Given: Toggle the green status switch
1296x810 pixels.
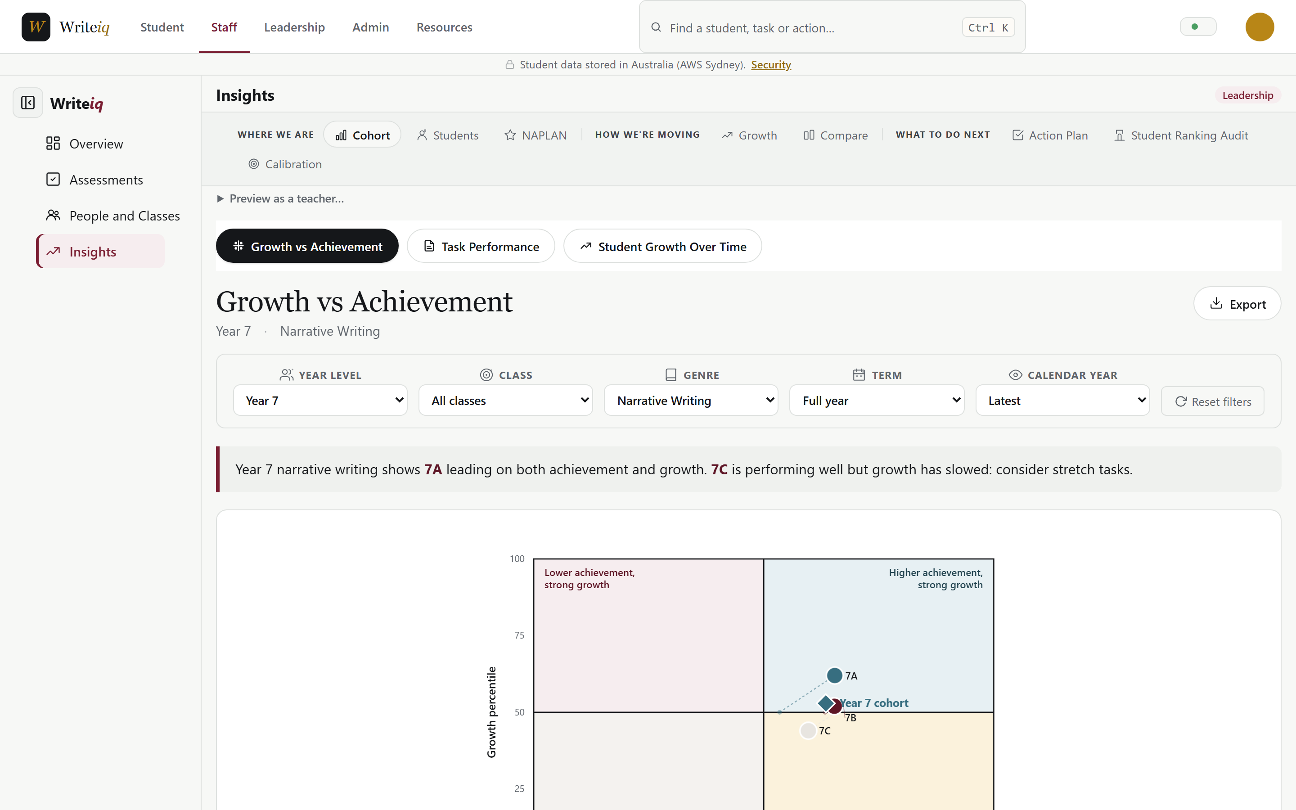Looking at the screenshot, I should (x=1198, y=27).
